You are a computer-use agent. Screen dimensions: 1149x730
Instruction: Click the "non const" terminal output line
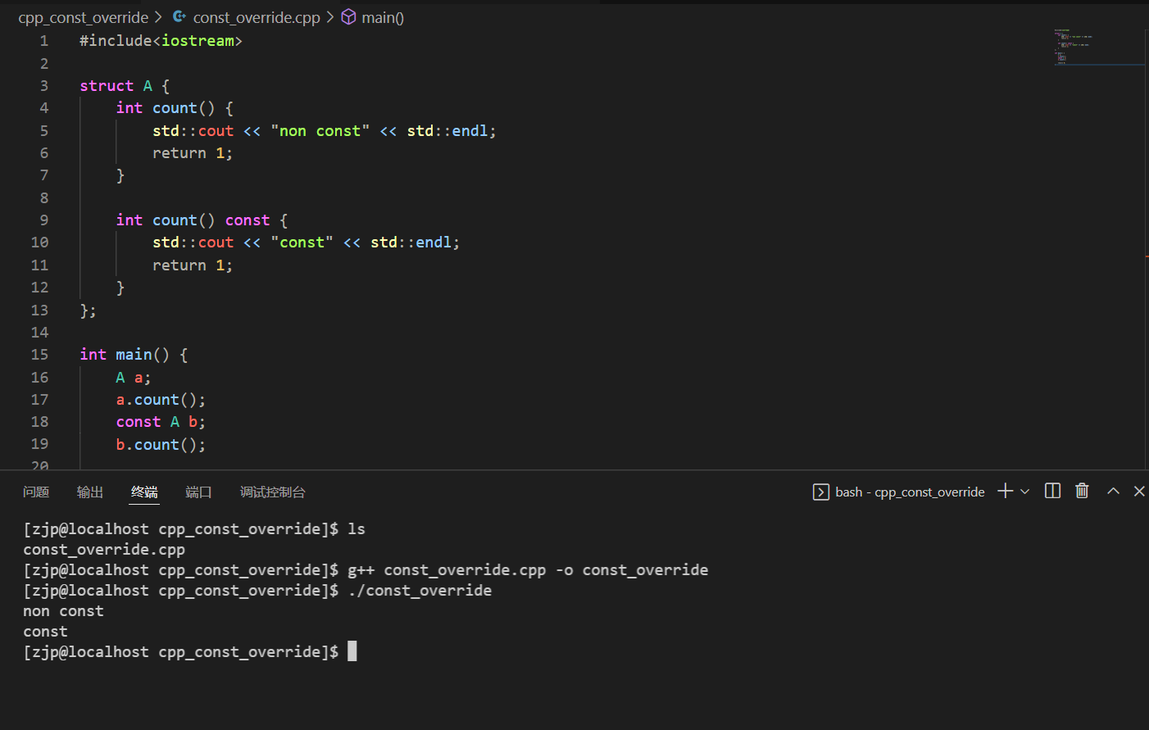[63, 611]
